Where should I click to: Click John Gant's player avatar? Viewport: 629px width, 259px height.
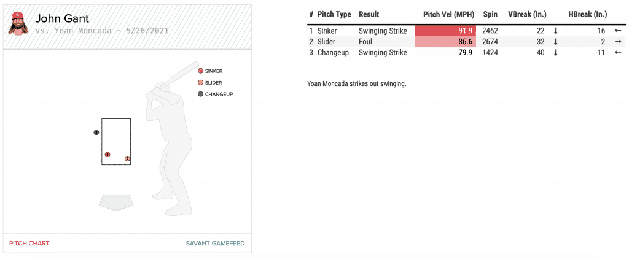[x=18, y=24]
